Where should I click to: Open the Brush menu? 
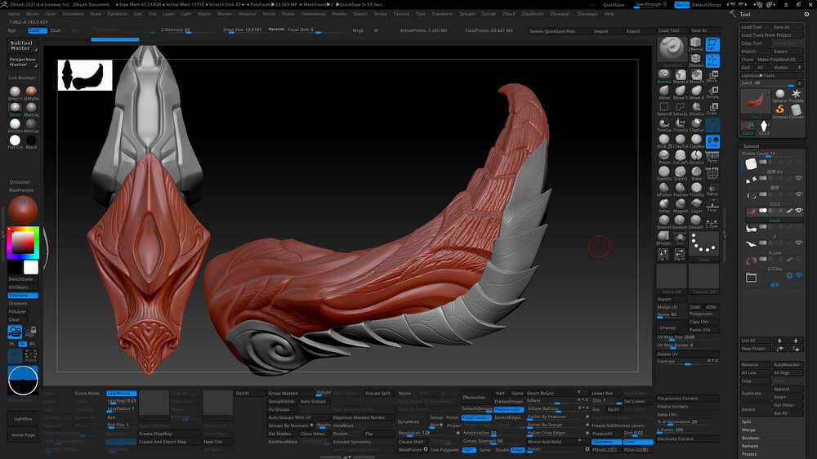pyautogui.click(x=32, y=14)
